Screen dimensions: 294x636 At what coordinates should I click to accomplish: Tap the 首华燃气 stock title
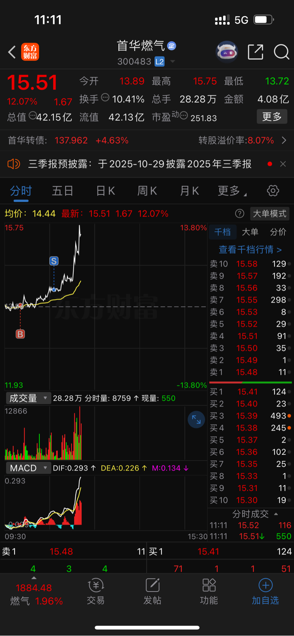140,46
